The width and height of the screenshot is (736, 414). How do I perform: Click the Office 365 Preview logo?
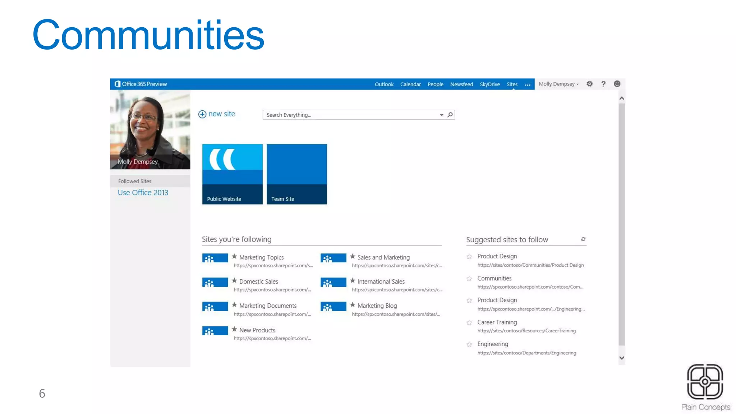[141, 84]
